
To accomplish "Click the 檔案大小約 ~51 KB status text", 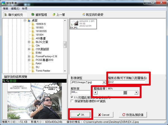I will [15, 122].
